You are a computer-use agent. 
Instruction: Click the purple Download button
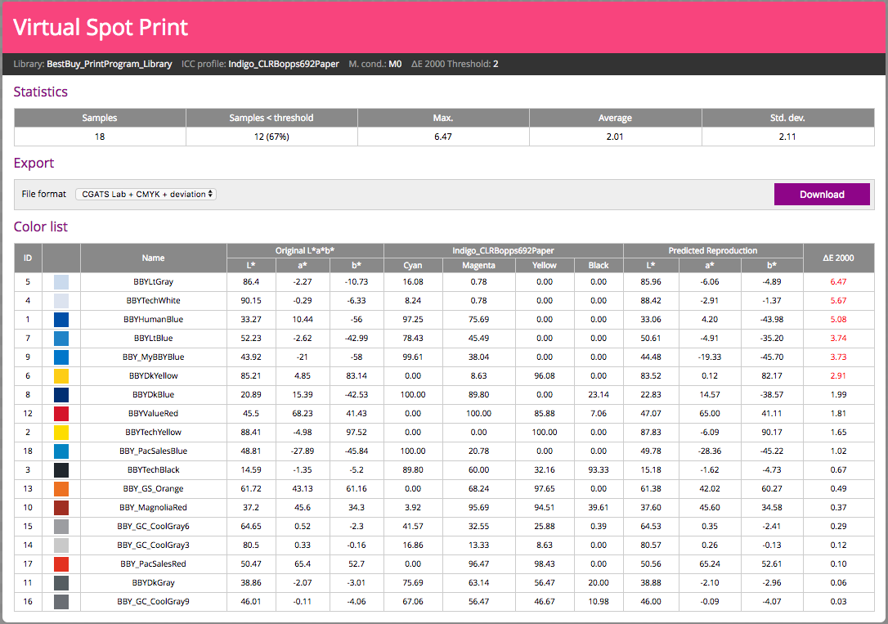click(x=822, y=194)
